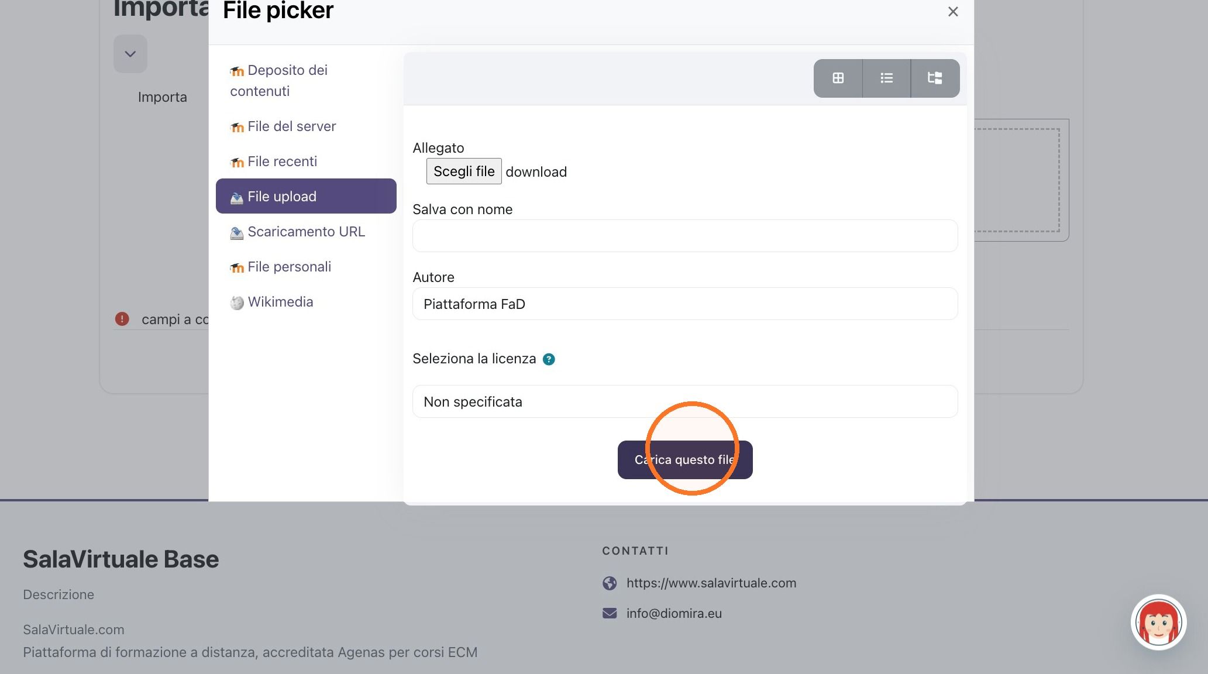Click Carica questo file button
This screenshot has width=1208, height=674.
coord(685,460)
